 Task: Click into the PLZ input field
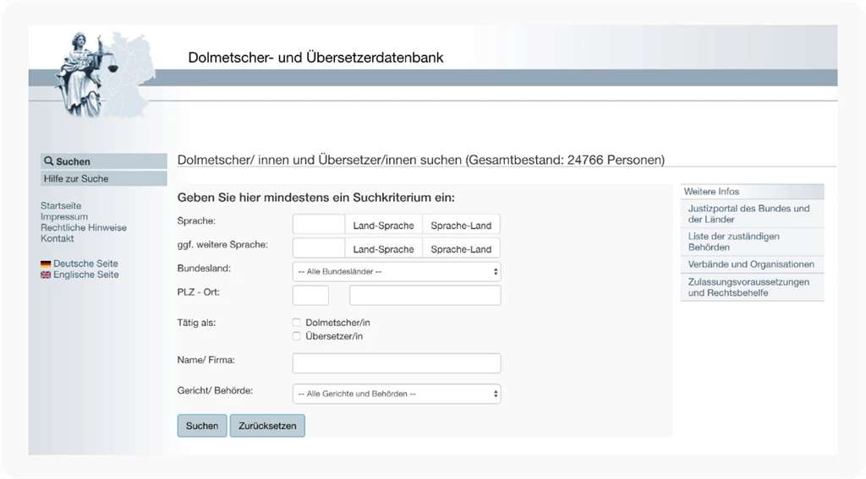pos(310,296)
